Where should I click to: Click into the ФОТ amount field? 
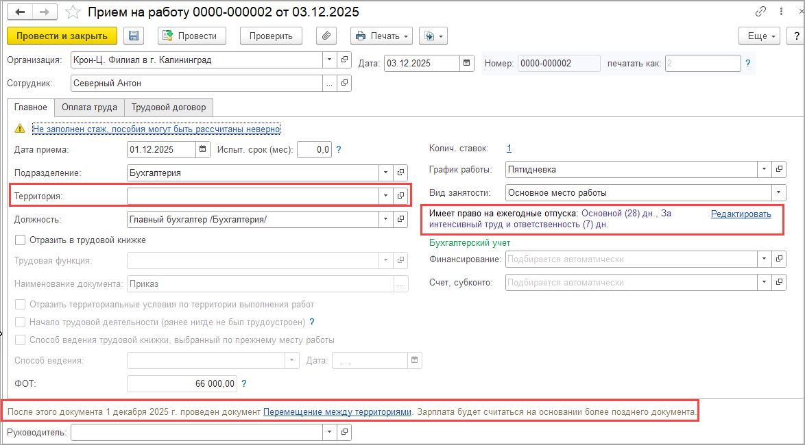click(x=182, y=383)
